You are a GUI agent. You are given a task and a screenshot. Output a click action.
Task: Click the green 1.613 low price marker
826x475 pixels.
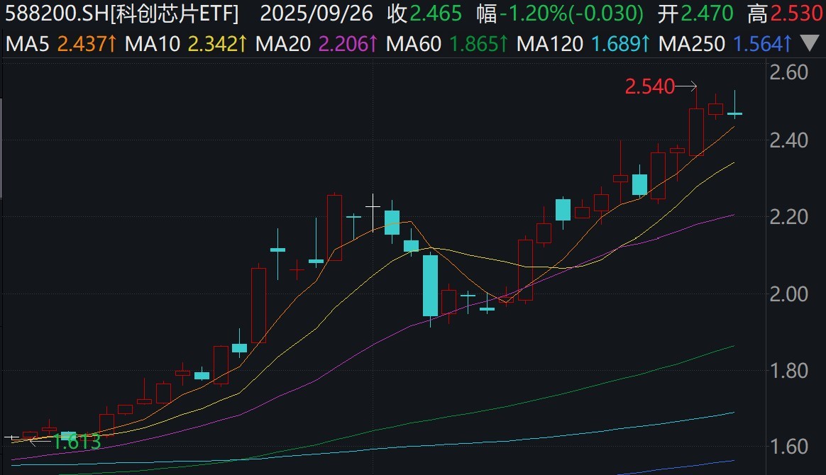point(77,442)
